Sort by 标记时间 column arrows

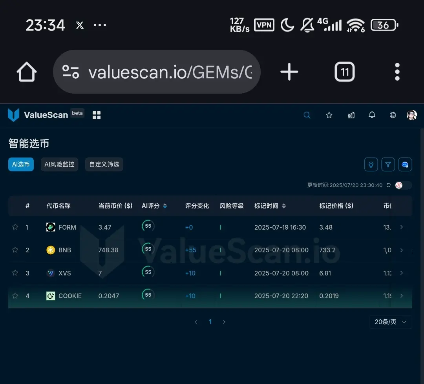click(284, 206)
